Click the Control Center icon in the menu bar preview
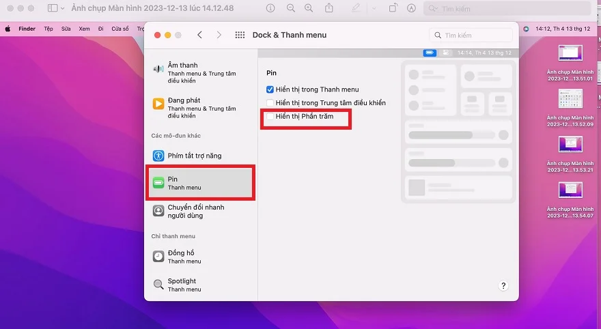The image size is (601, 329). click(446, 53)
